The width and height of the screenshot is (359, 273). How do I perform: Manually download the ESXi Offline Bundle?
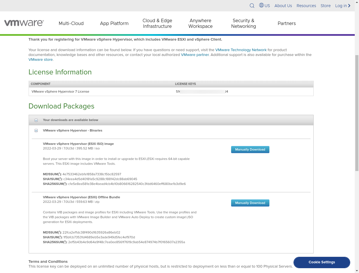(x=250, y=203)
